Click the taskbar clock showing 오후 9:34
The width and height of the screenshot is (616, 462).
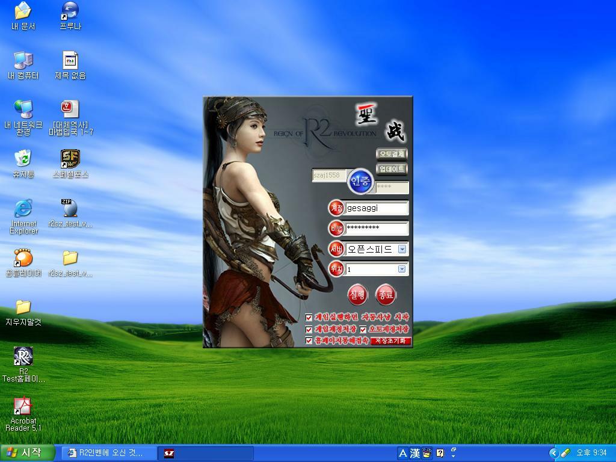[591, 454]
